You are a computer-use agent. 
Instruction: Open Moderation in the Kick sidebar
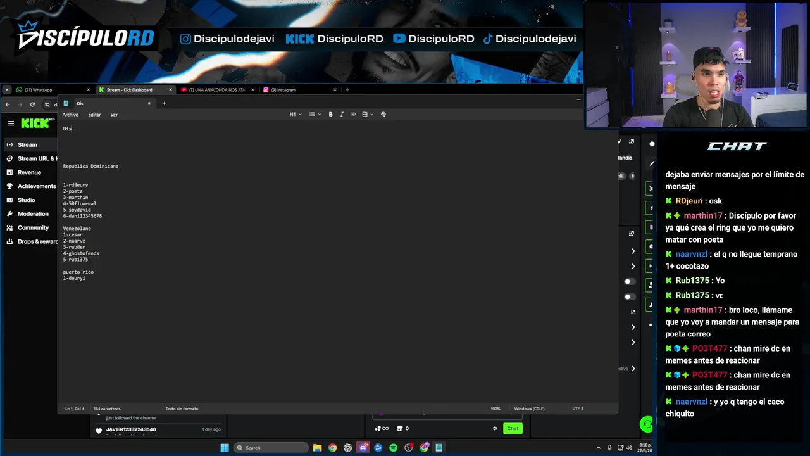[31, 214]
